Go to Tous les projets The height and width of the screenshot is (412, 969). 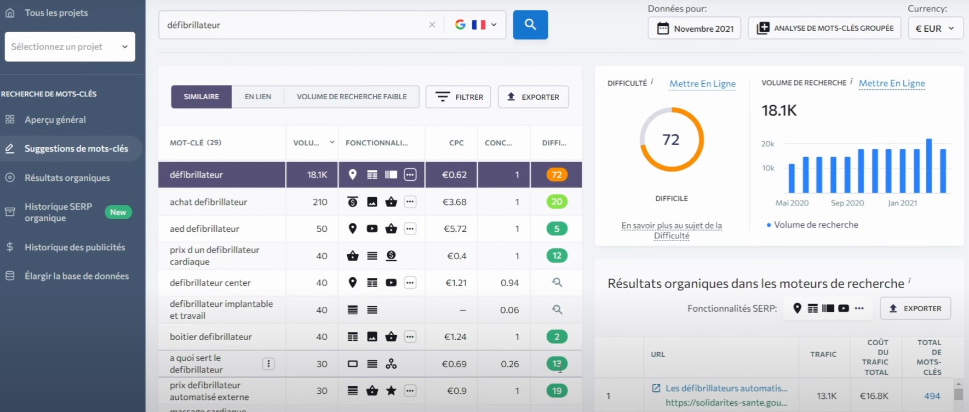(56, 13)
